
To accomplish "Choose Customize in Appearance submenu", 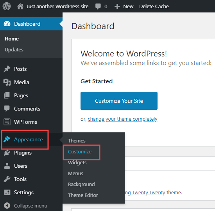I will 80,151.
